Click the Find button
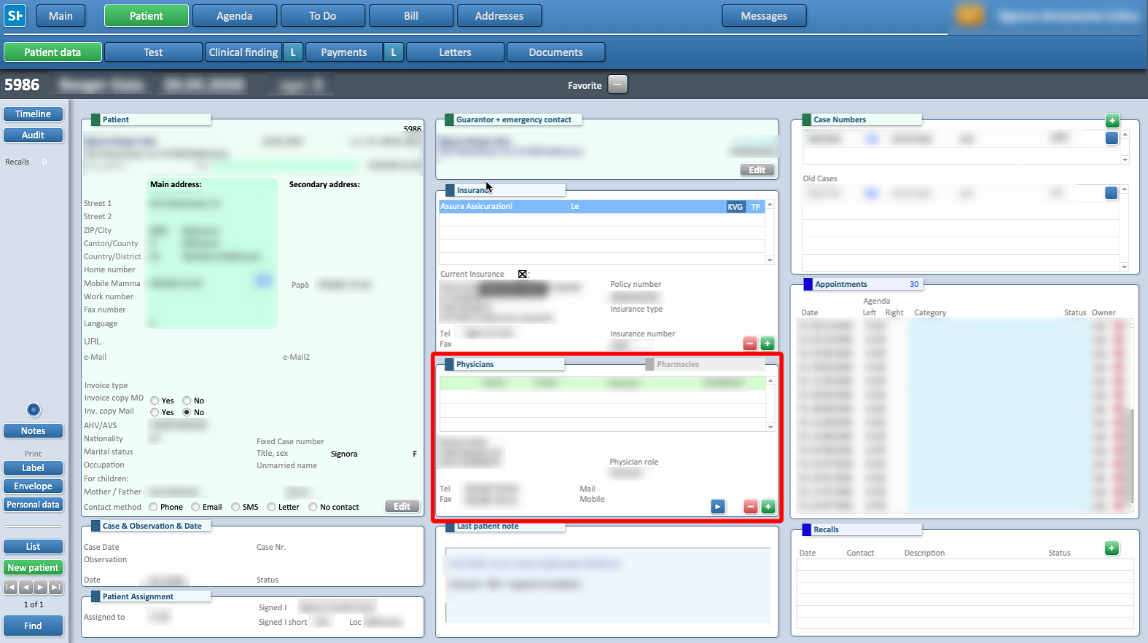This screenshot has height=643, width=1148. (33, 626)
